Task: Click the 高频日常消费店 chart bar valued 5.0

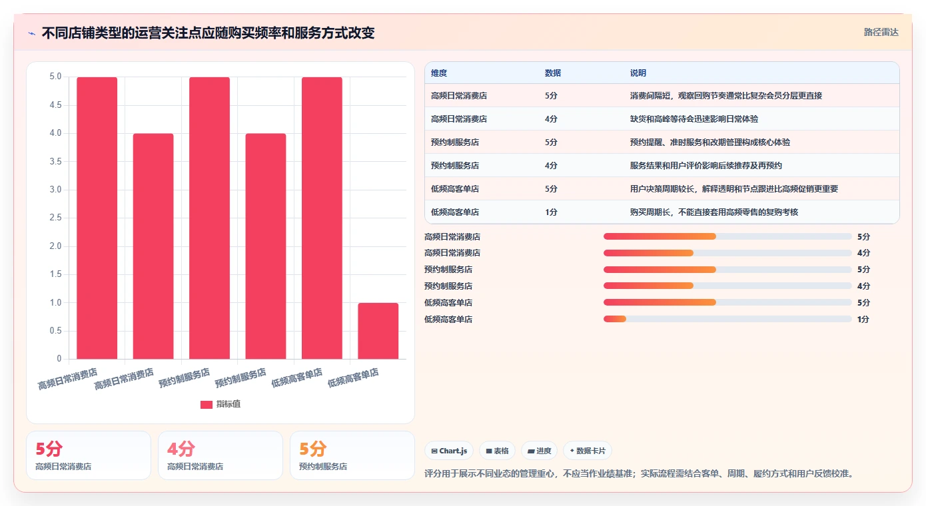Action: pos(97,218)
